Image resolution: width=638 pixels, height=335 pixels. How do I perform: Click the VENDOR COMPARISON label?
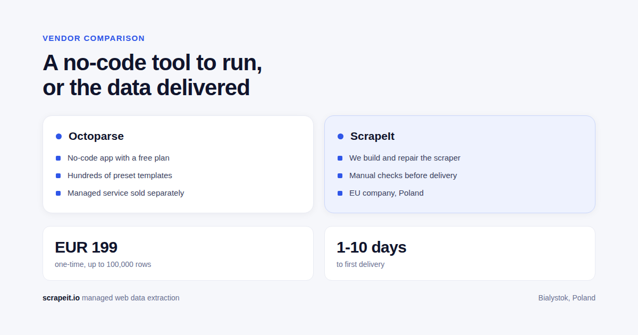[x=94, y=38]
